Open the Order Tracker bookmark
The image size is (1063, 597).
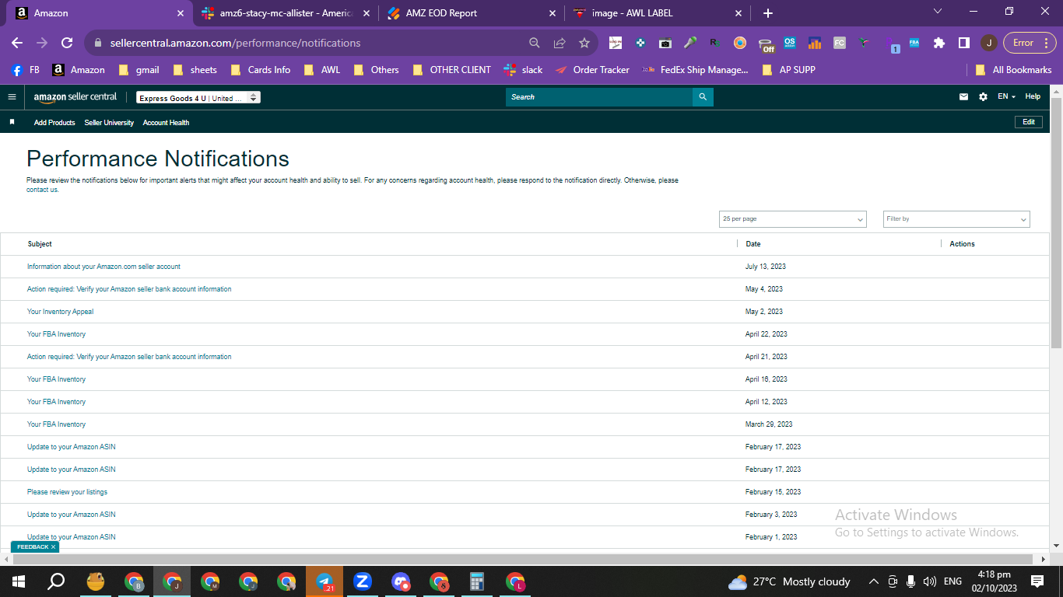click(x=592, y=70)
